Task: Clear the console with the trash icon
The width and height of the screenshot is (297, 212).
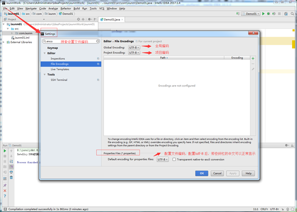Action: (x=11, y=178)
